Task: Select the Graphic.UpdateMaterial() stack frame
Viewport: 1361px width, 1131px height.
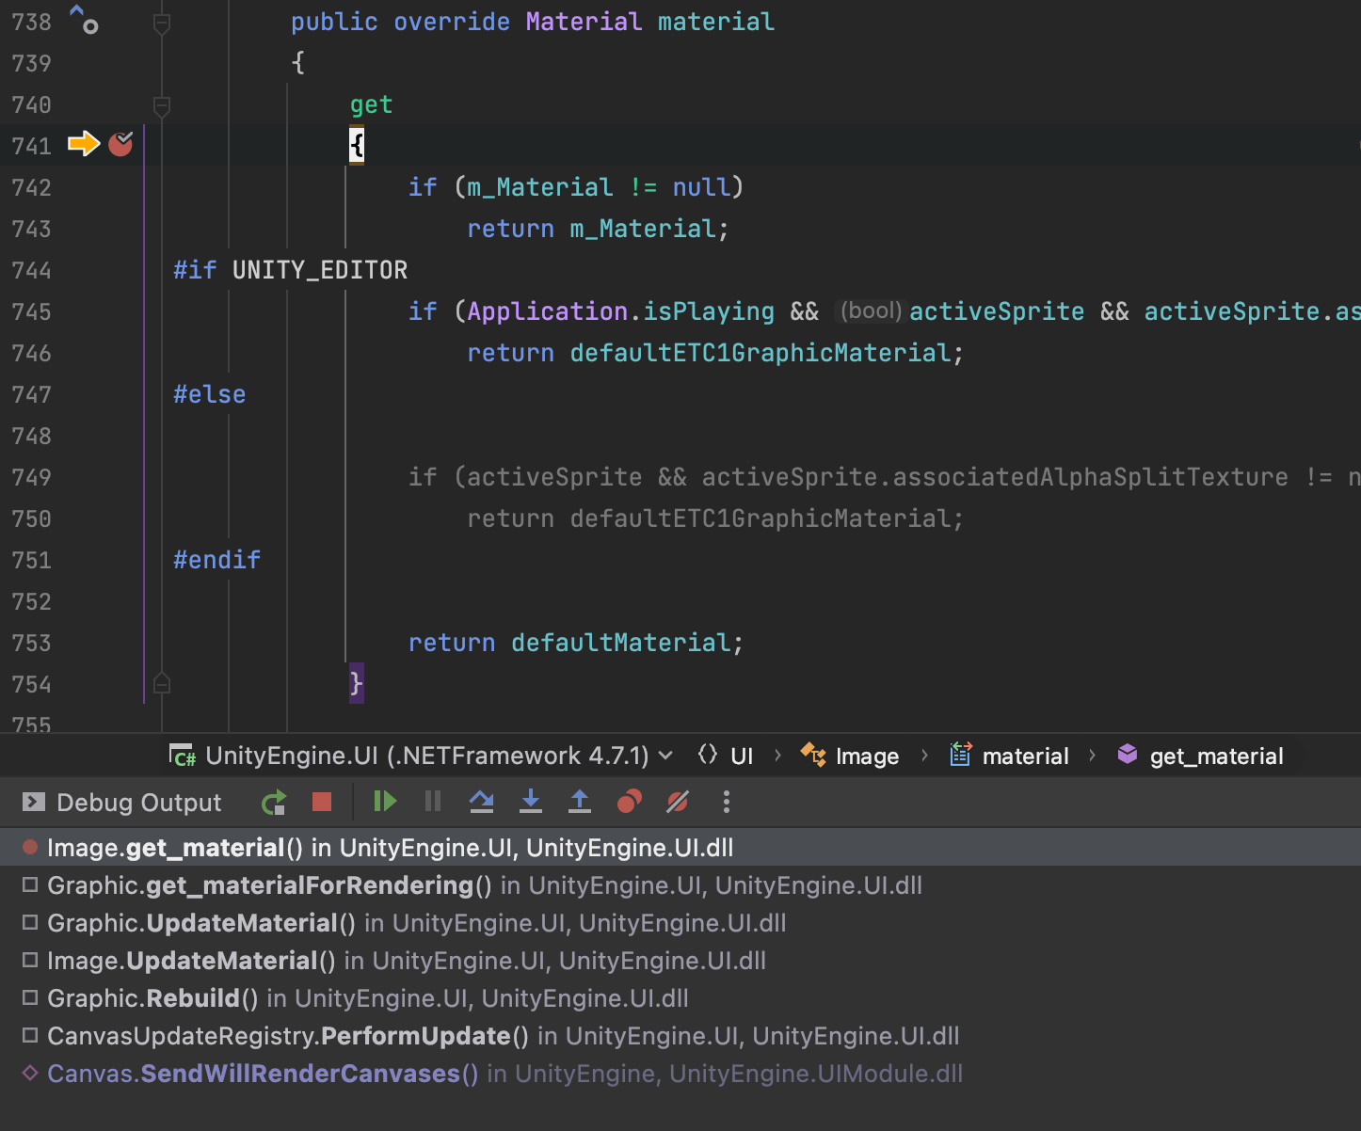Action: coord(680,923)
